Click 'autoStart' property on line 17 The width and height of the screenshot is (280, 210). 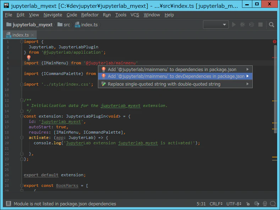point(40,127)
